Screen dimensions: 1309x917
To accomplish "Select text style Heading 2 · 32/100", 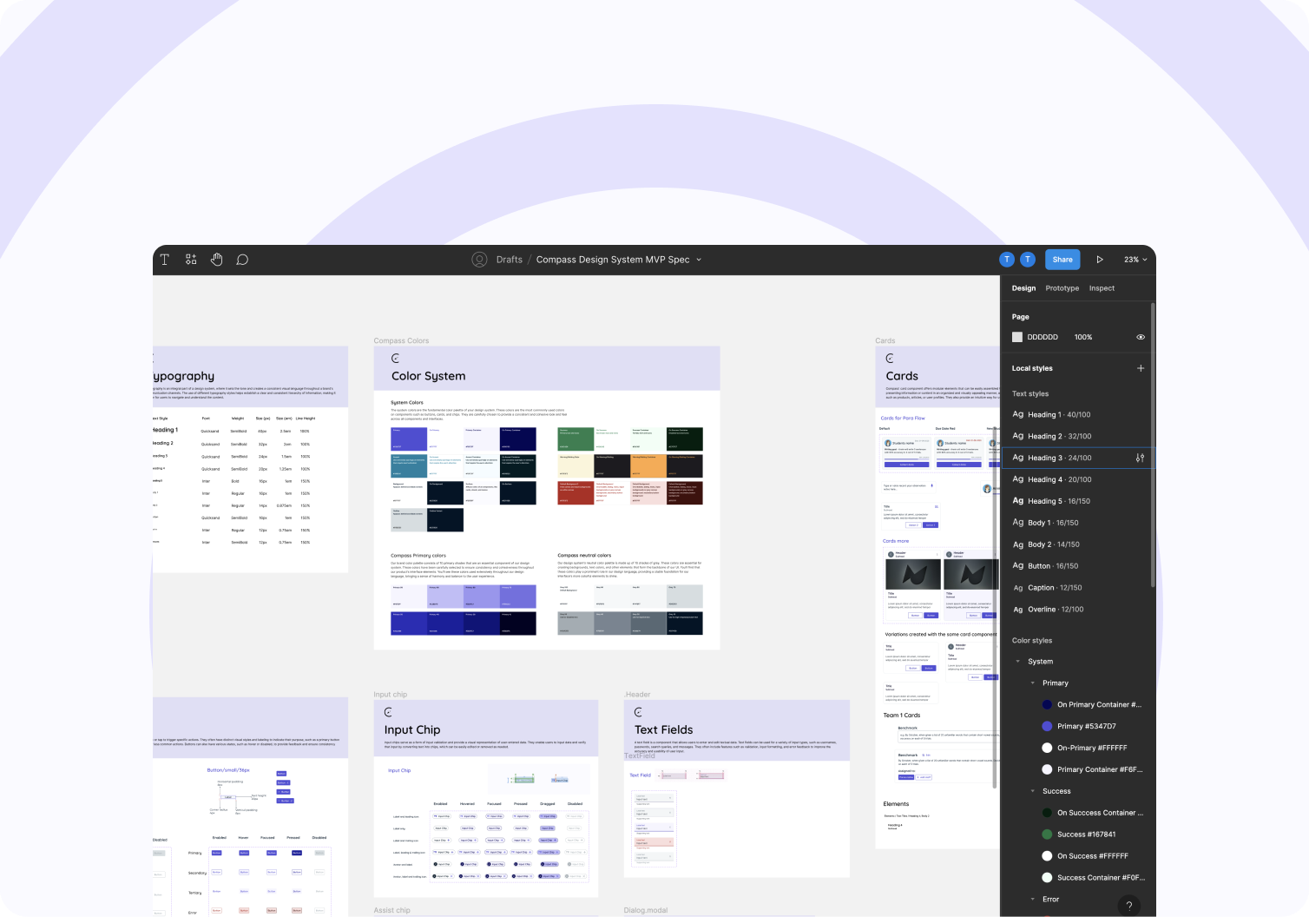I will coord(1076,437).
